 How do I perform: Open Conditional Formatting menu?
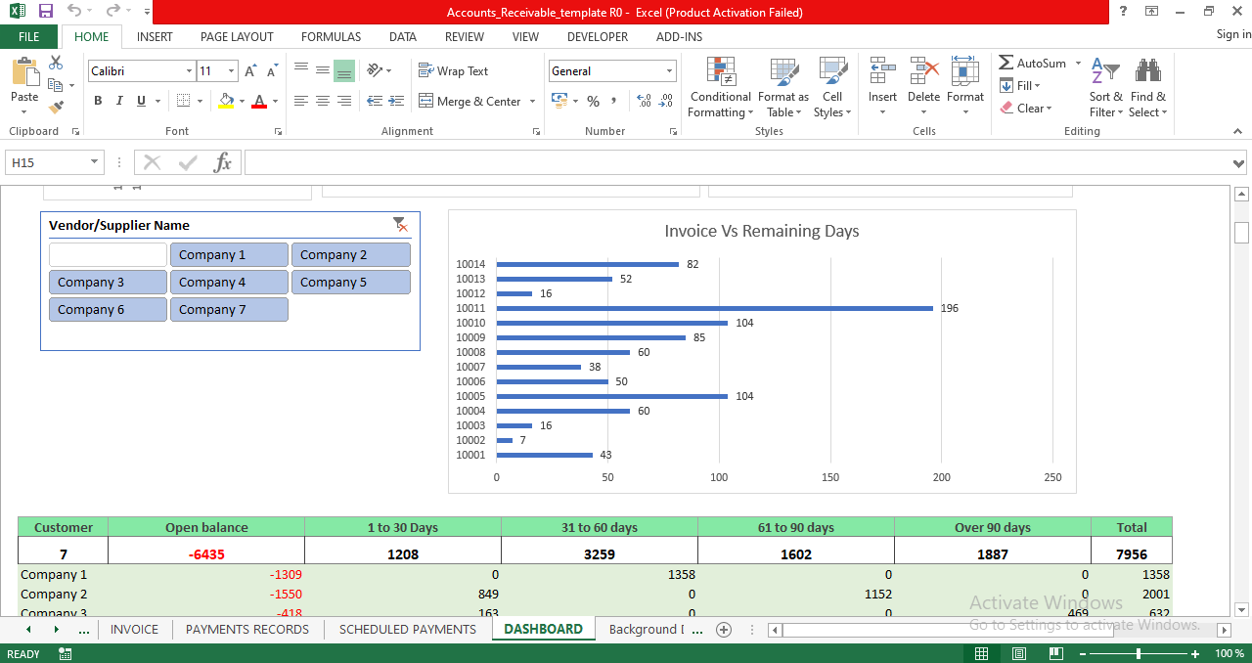click(721, 87)
